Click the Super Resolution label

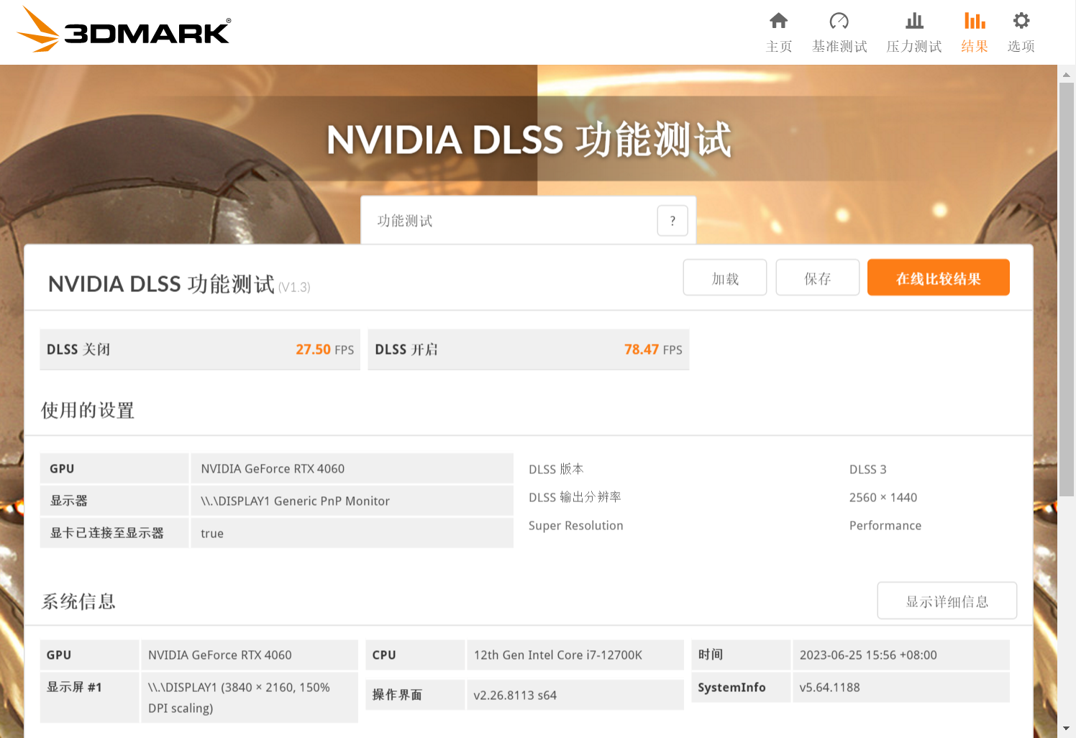pyautogui.click(x=576, y=525)
